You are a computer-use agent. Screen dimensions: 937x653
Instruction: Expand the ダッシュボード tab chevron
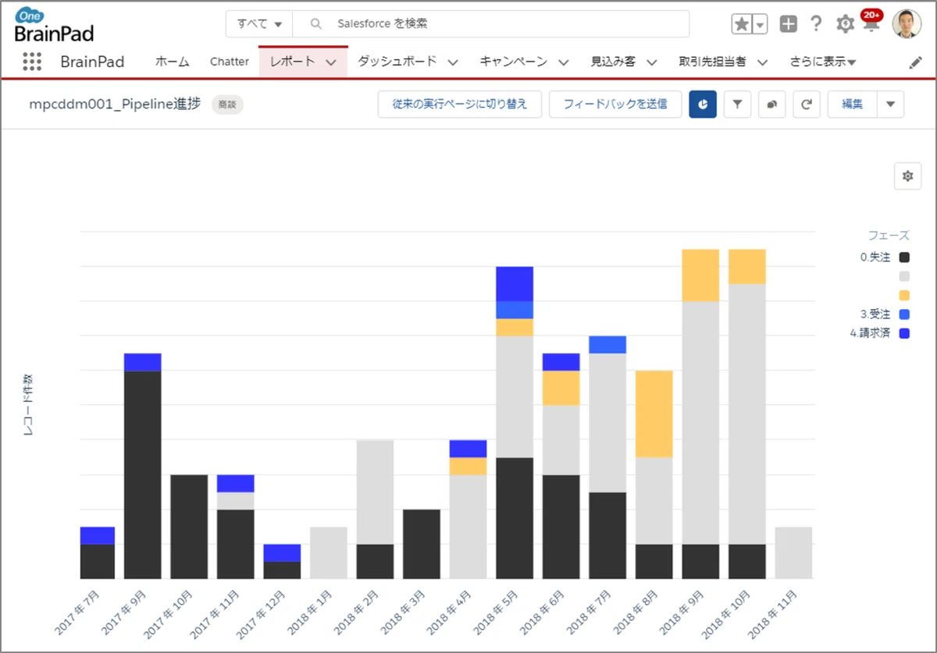[x=453, y=62]
